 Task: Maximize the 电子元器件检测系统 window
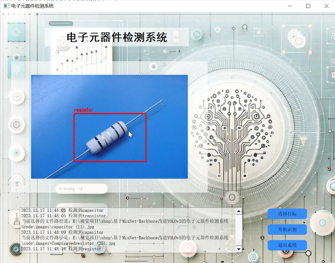pyautogui.click(x=308, y=6)
